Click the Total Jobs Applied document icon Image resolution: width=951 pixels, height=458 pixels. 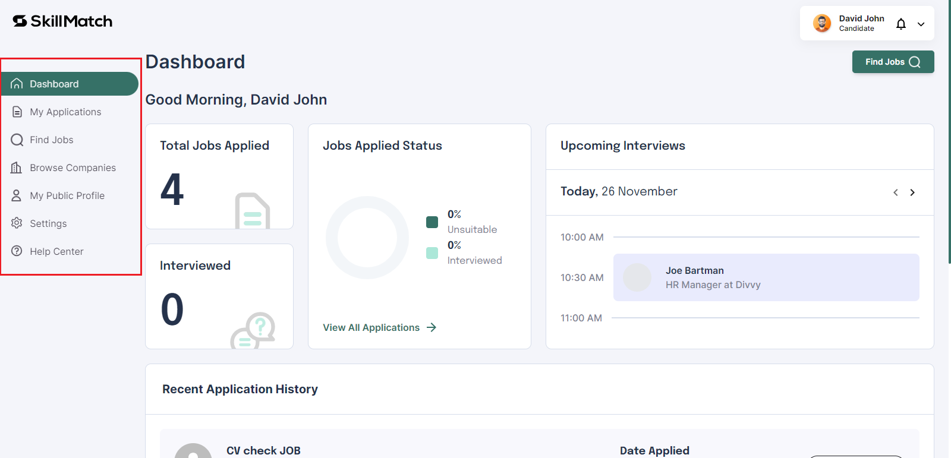253,211
